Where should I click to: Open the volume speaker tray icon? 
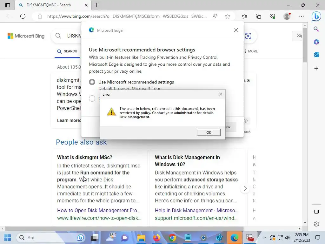pos(287,238)
